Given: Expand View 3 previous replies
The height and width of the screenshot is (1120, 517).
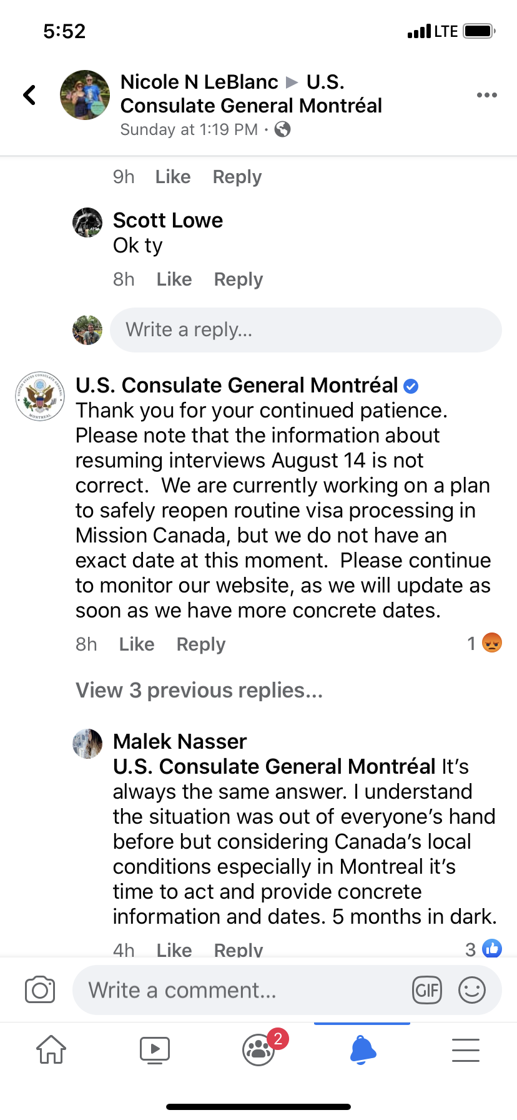Looking at the screenshot, I should tap(199, 690).
